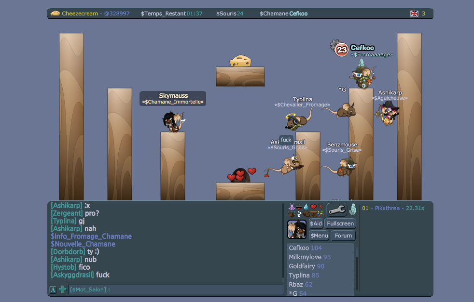
Task: Click the $Aid help button
Action: (316, 223)
